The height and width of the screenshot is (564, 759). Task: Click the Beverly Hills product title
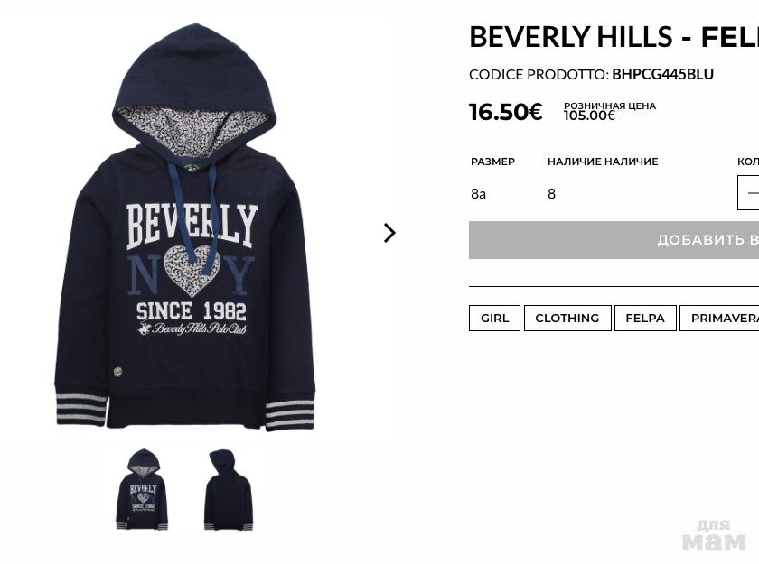pyautogui.click(x=614, y=37)
